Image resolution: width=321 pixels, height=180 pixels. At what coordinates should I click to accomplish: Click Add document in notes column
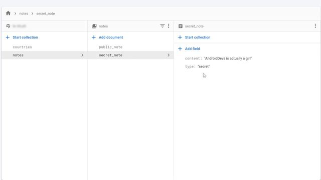tap(111, 37)
